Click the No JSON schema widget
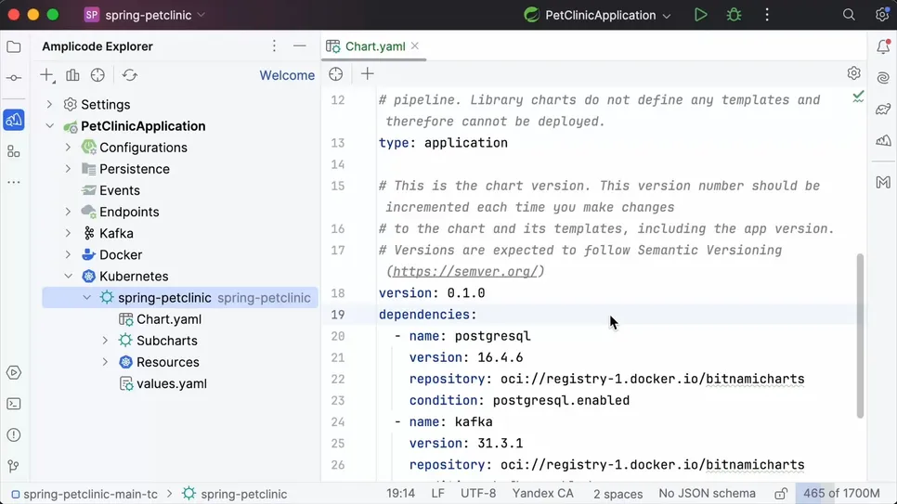897x504 pixels. pyautogui.click(x=707, y=494)
